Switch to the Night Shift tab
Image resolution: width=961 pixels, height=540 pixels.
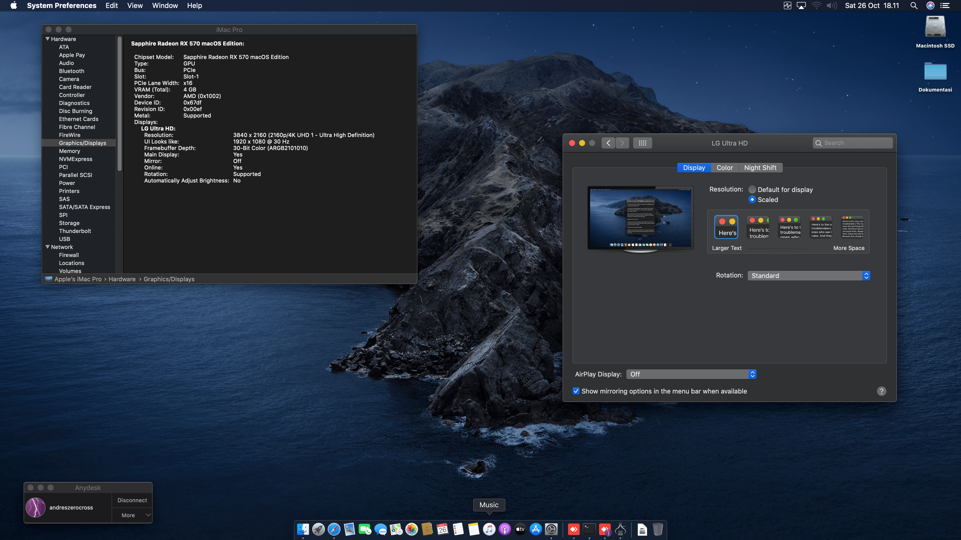(760, 168)
